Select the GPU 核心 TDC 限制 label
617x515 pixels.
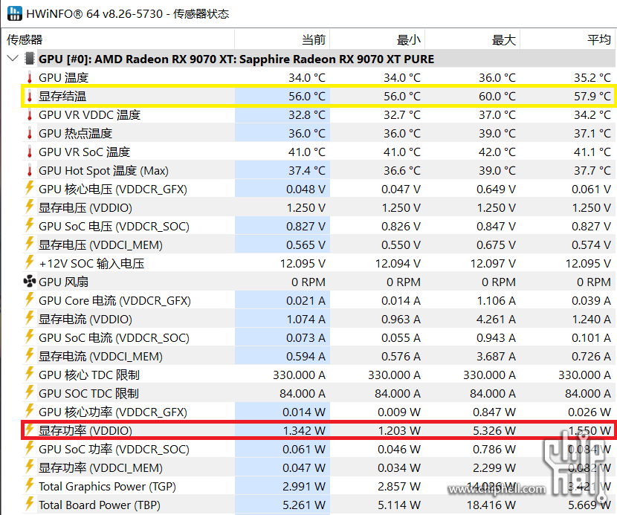89,375
